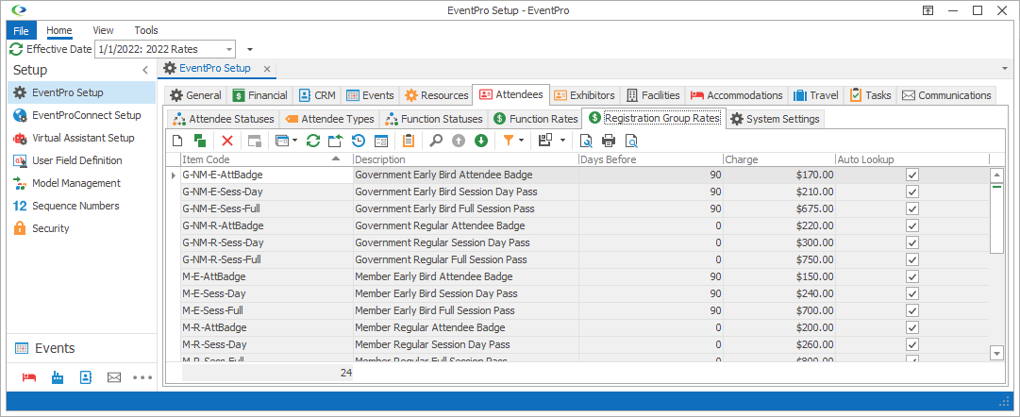1020x417 pixels.
Task: Toggle Auto Lookup for G-NM-R-Sess-Full
Action: [912, 259]
